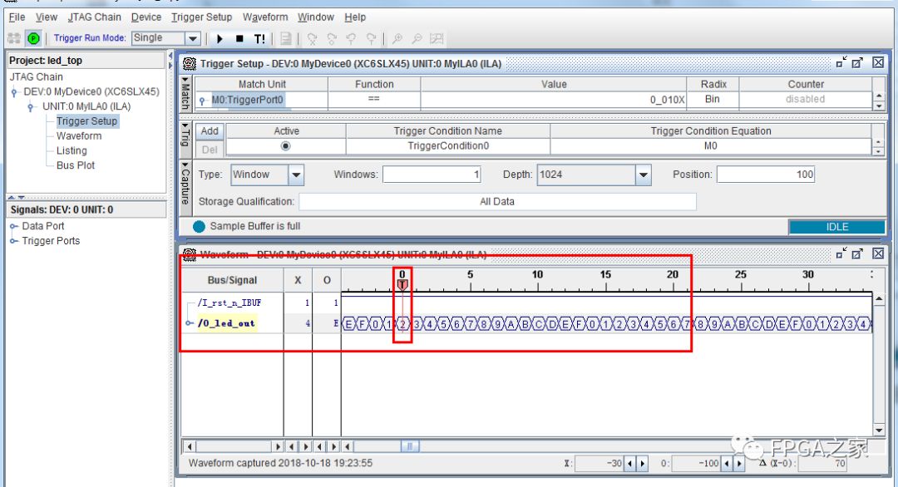The image size is (898, 487).
Task: Click the trigger condition equation M0 cell
Action: [x=711, y=146]
